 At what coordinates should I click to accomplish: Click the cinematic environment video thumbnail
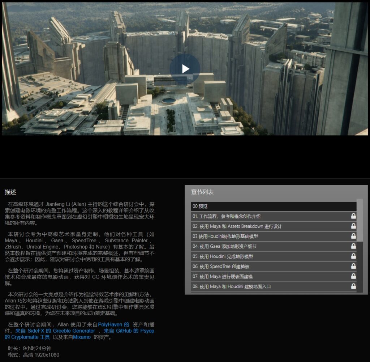(185, 69)
